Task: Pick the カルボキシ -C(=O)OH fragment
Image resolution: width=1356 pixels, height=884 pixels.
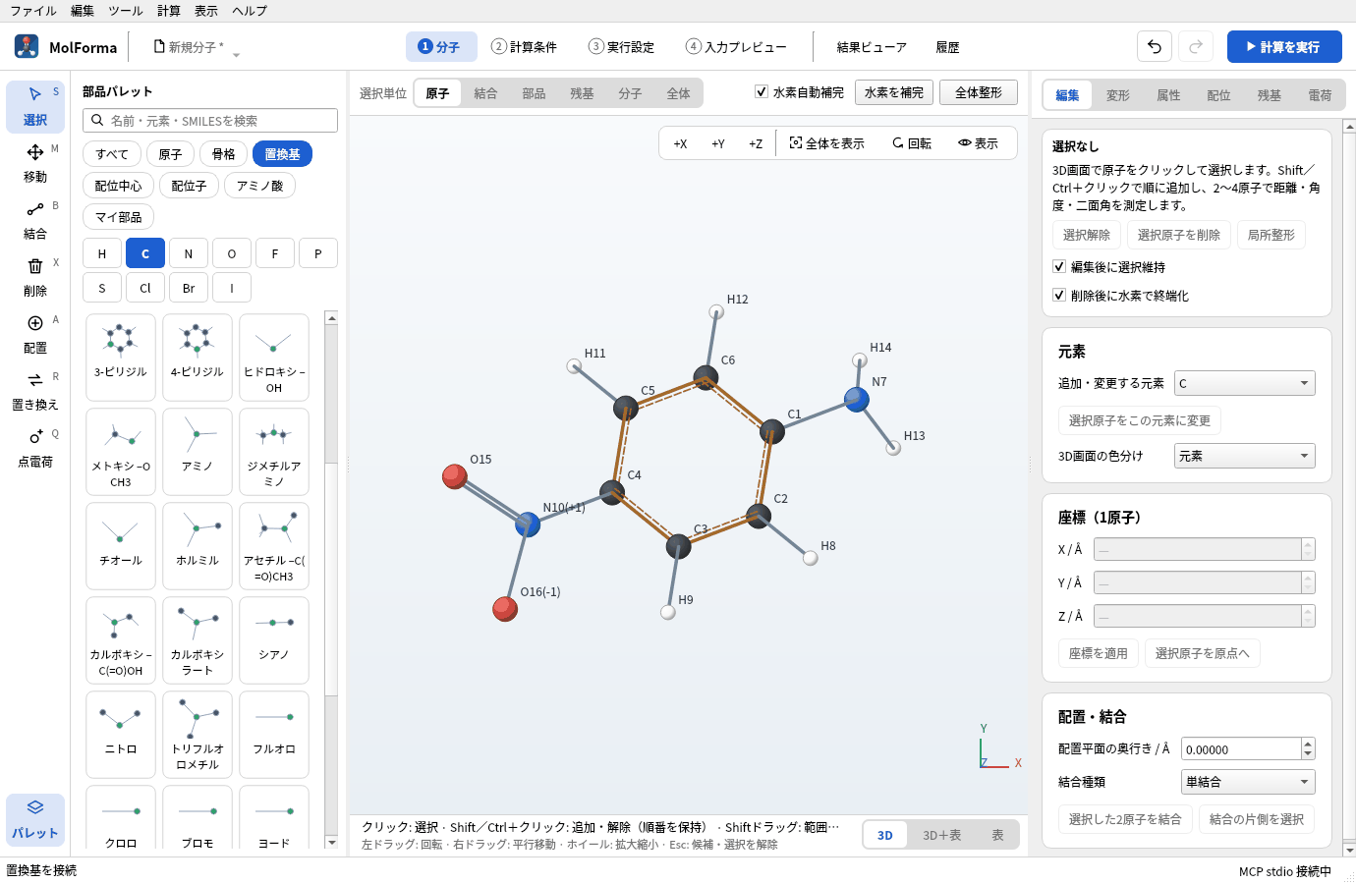Action: click(121, 640)
